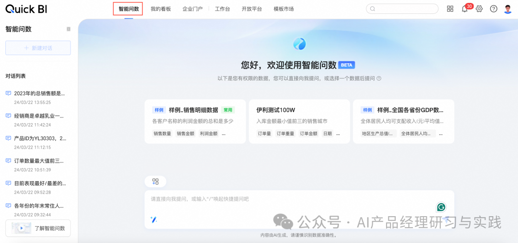Click the 订单量 field tag
This screenshot has height=243, width=518.
[x=264, y=134]
